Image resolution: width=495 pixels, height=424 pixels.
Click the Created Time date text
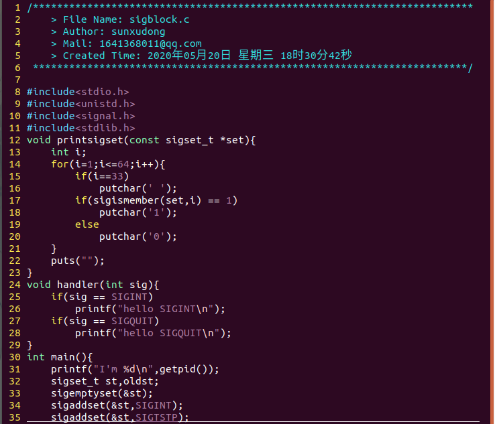250,56
